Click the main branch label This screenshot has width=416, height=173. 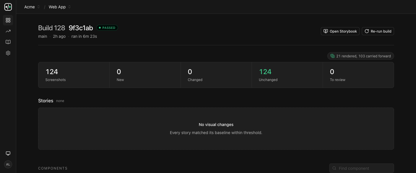tap(42, 36)
